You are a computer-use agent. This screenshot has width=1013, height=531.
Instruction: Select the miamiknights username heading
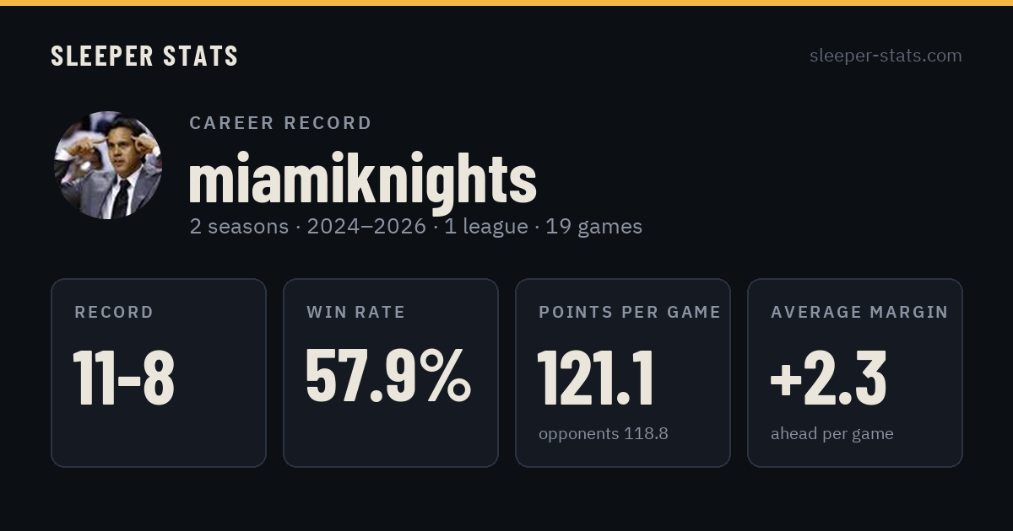362,179
